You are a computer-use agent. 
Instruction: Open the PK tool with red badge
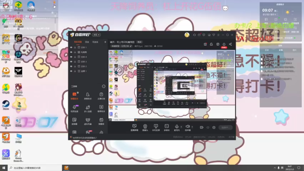88,132
